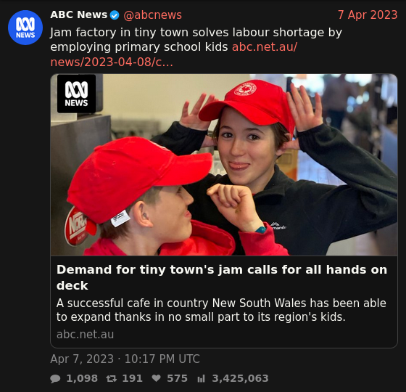
Task: Click the retweet arrows icon
Action: (112, 378)
